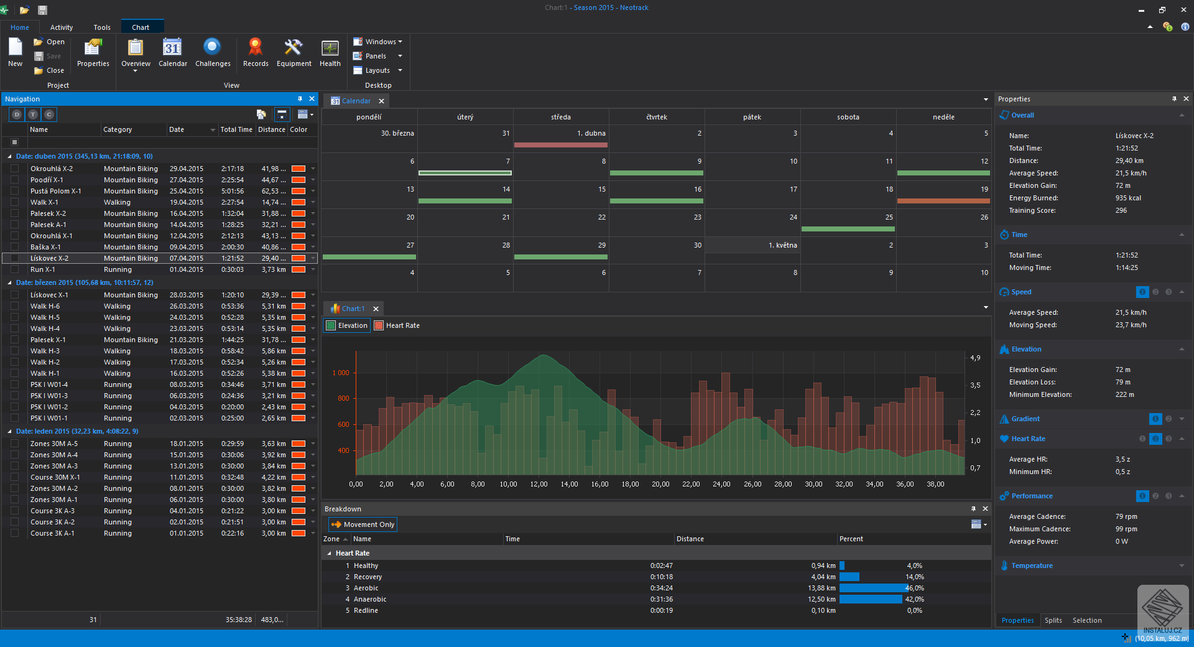The height and width of the screenshot is (647, 1194).
Task: Toggle Movement Only in Breakdown
Action: tap(363, 524)
